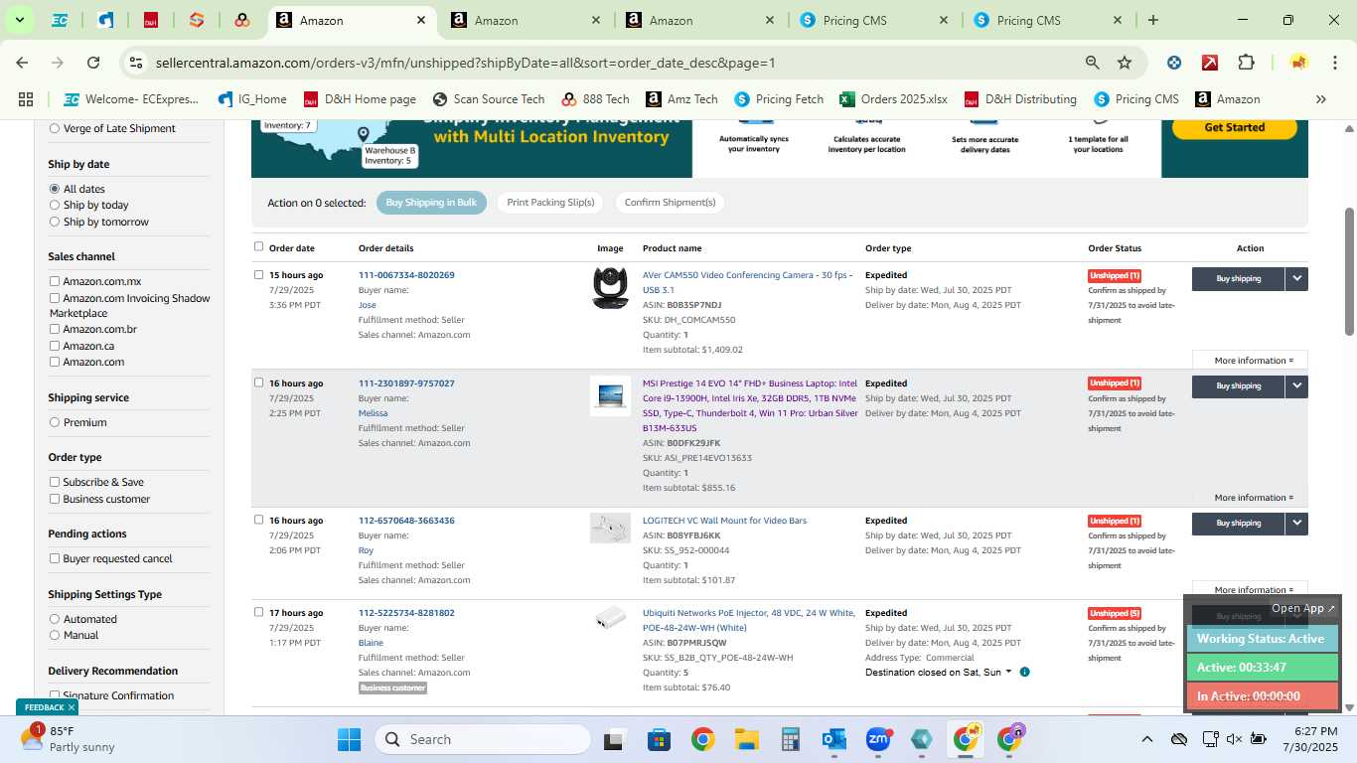Image resolution: width=1357 pixels, height=763 pixels.
Task: Expand More information for MSI Prestige order
Action: point(1254,498)
